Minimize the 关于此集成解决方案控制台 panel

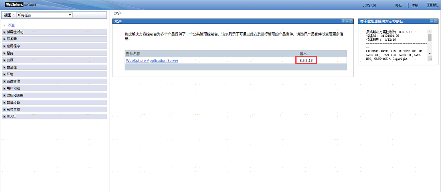coord(431,21)
